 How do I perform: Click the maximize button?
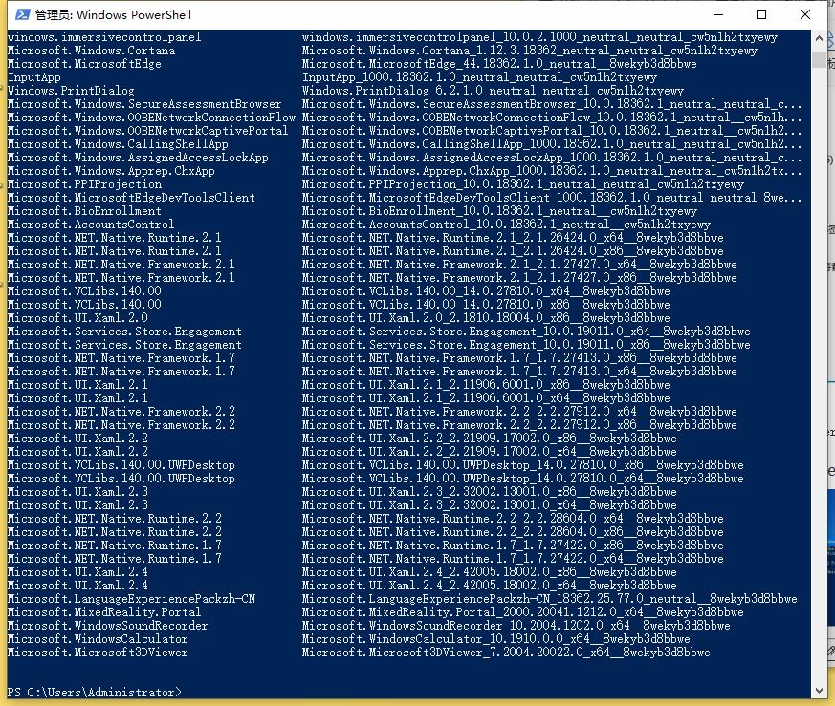(x=762, y=14)
